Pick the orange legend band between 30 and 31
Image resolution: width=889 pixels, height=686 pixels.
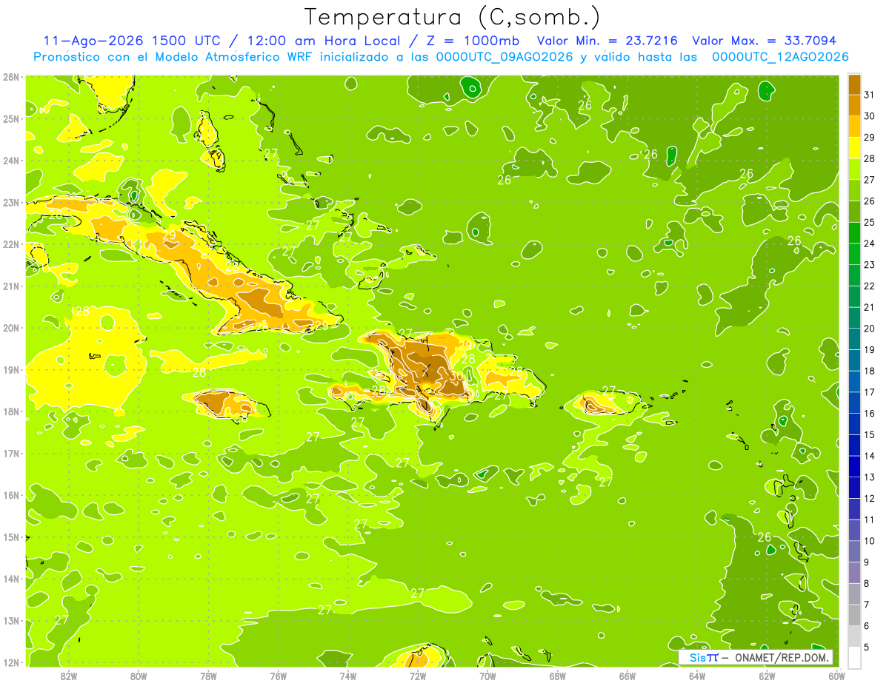[x=854, y=105]
